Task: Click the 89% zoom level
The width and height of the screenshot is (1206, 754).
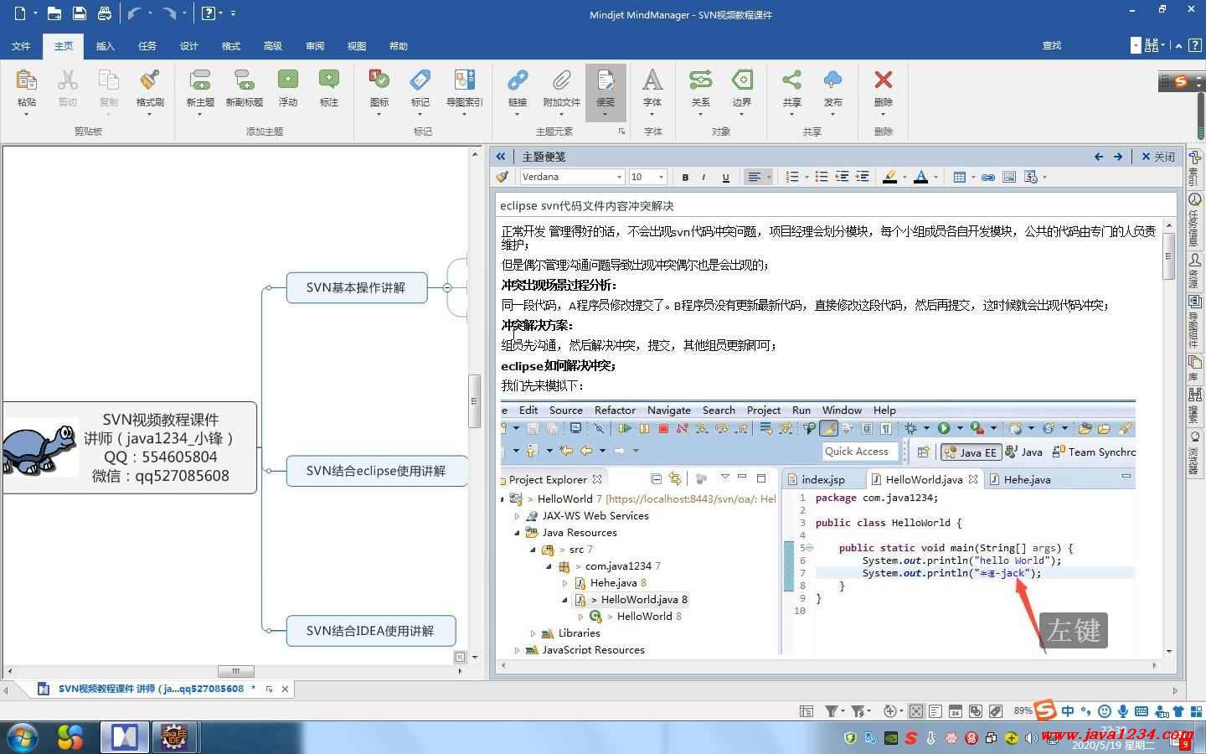Action: 1023,710
